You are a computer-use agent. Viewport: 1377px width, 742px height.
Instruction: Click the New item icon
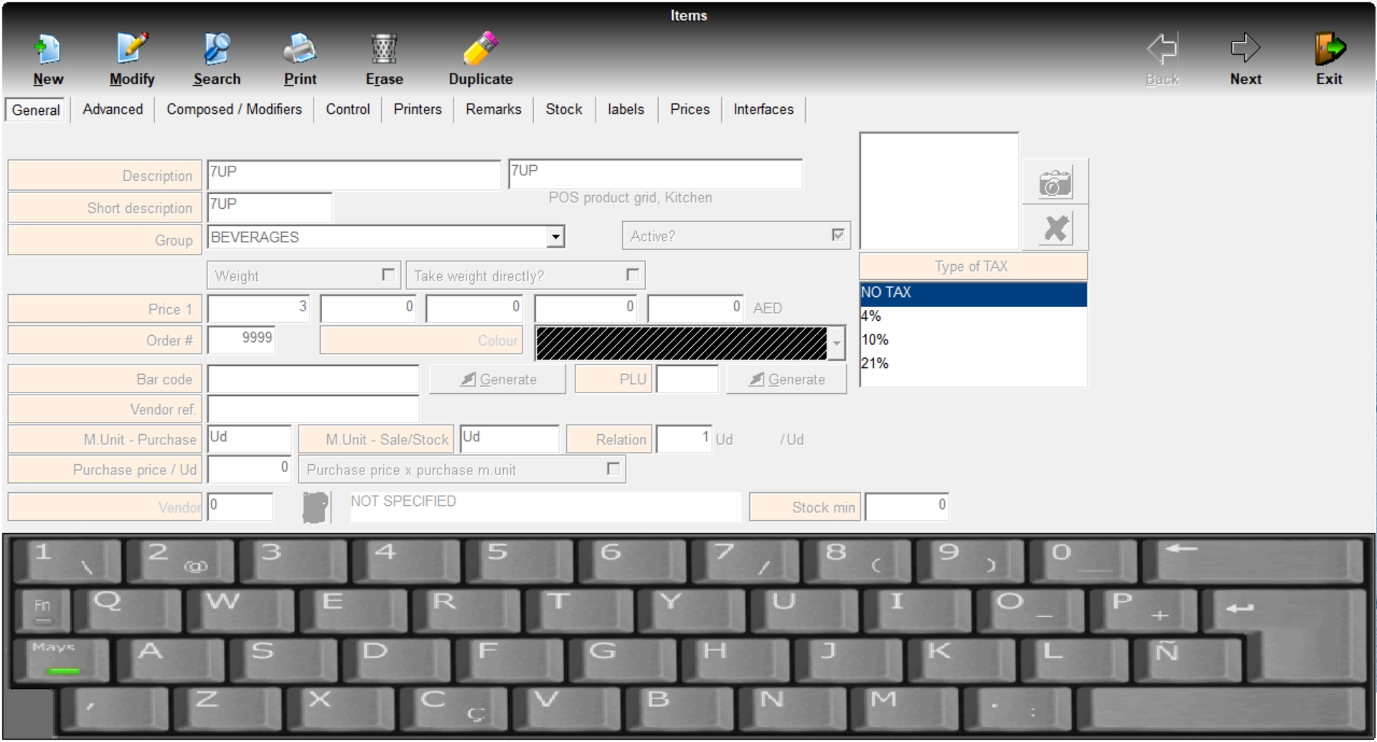pos(47,50)
